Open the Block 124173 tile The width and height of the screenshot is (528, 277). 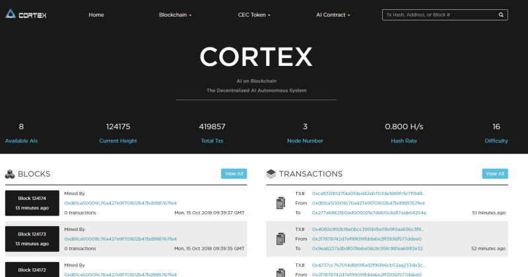click(x=32, y=239)
